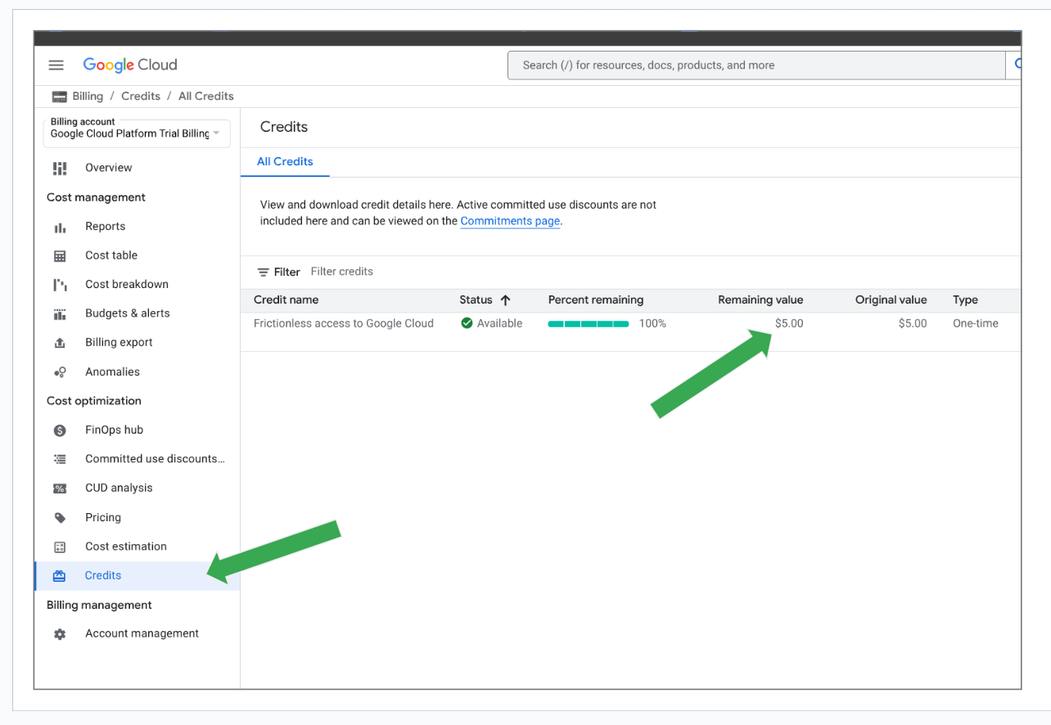
Task: Click the percent remaining progress bar
Action: (589, 324)
